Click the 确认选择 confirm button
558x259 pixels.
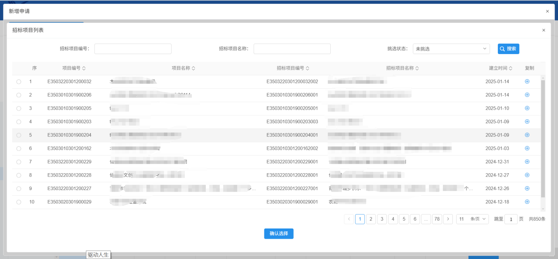[279, 233]
